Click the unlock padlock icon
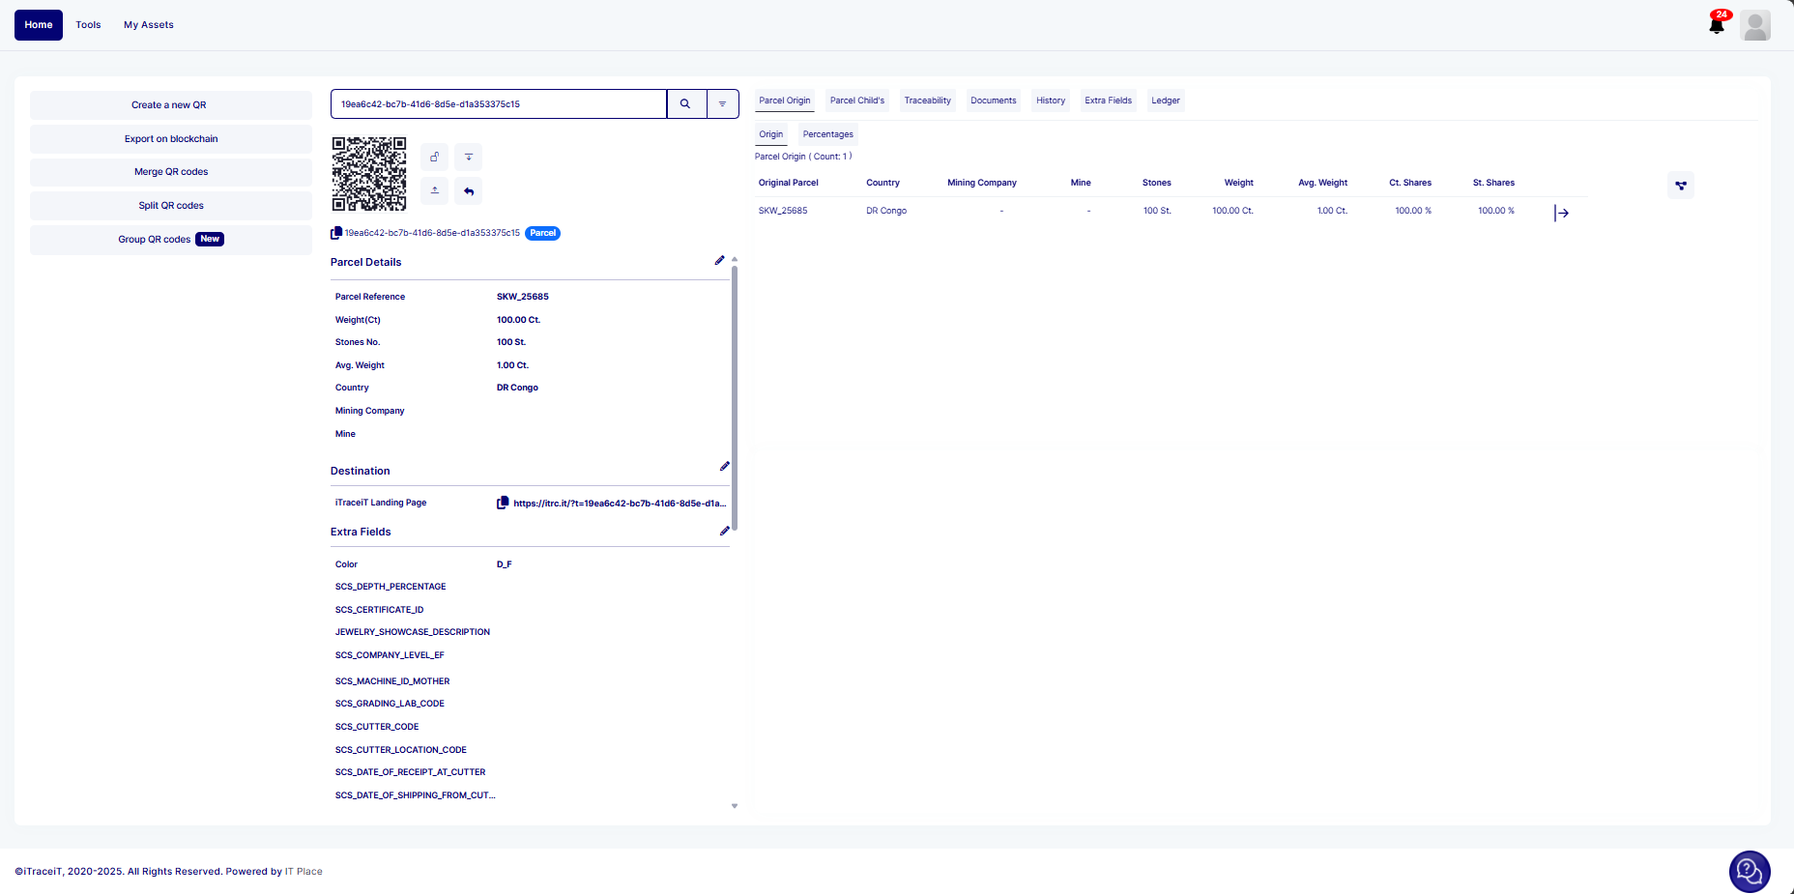Image resolution: width=1794 pixels, height=894 pixels. (x=435, y=158)
